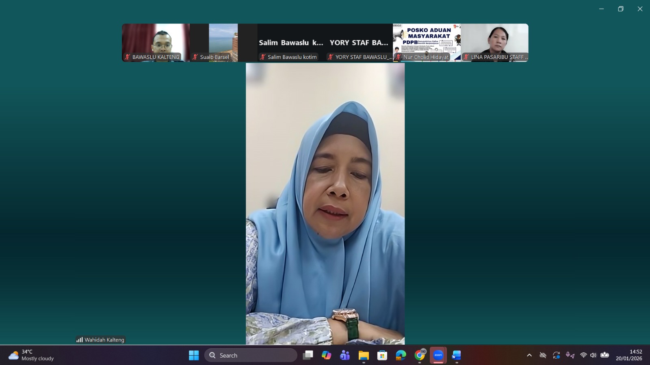
Task: Click Wahidah Kalteng speaker name label
Action: click(104, 340)
